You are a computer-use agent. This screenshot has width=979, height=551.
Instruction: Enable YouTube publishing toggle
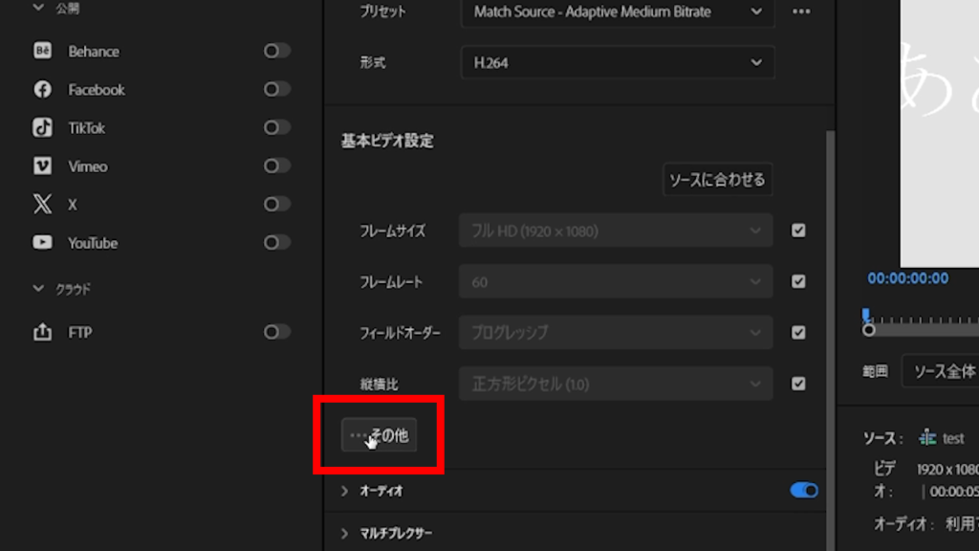(276, 242)
